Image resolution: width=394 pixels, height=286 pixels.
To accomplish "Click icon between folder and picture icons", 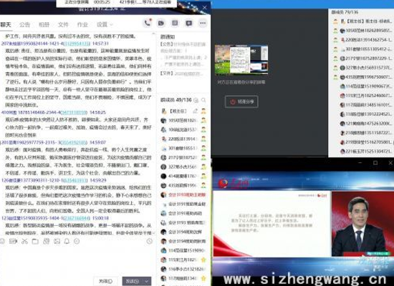I will click(47, 241).
